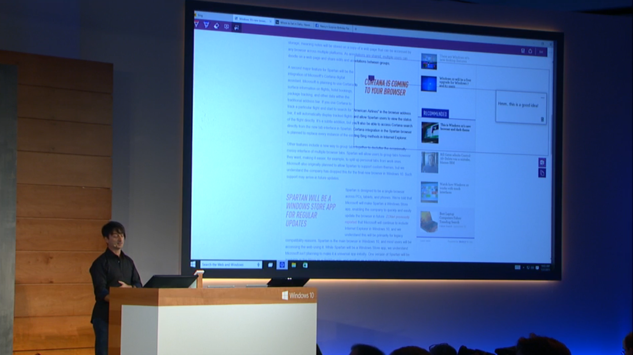The height and width of the screenshot is (355, 633).
Task: Collapse the typed comment note box
Action: click(x=542, y=97)
